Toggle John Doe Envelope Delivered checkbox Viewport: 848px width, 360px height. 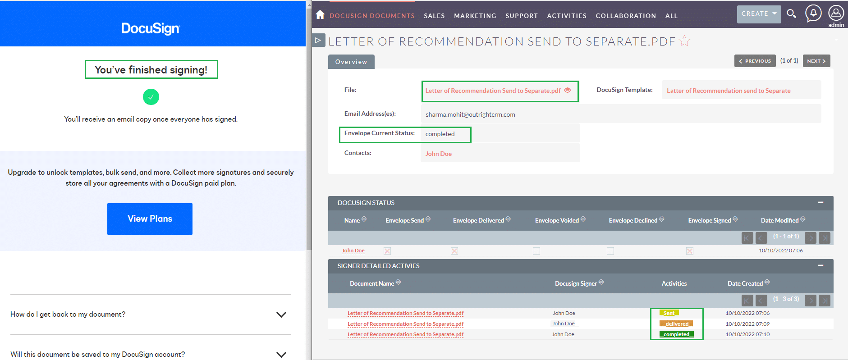coord(454,251)
